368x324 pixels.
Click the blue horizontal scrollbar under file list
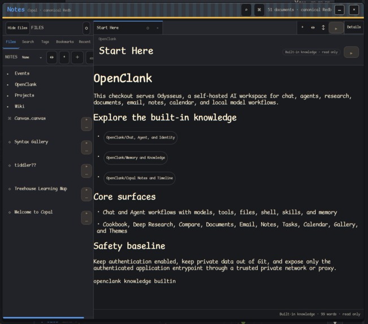(44, 318)
